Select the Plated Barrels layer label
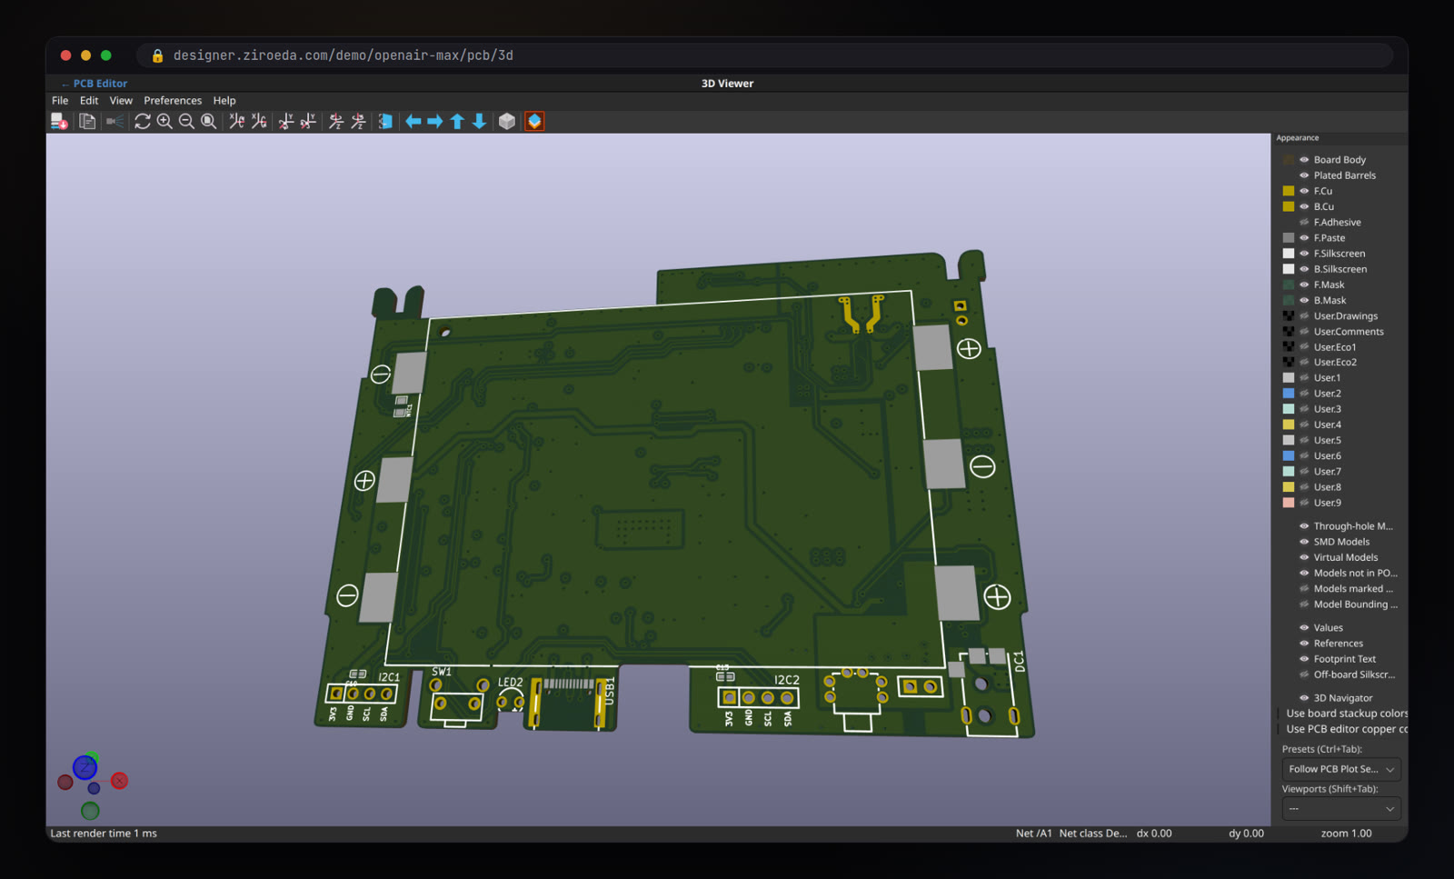Viewport: 1454px width, 879px height. point(1345,175)
